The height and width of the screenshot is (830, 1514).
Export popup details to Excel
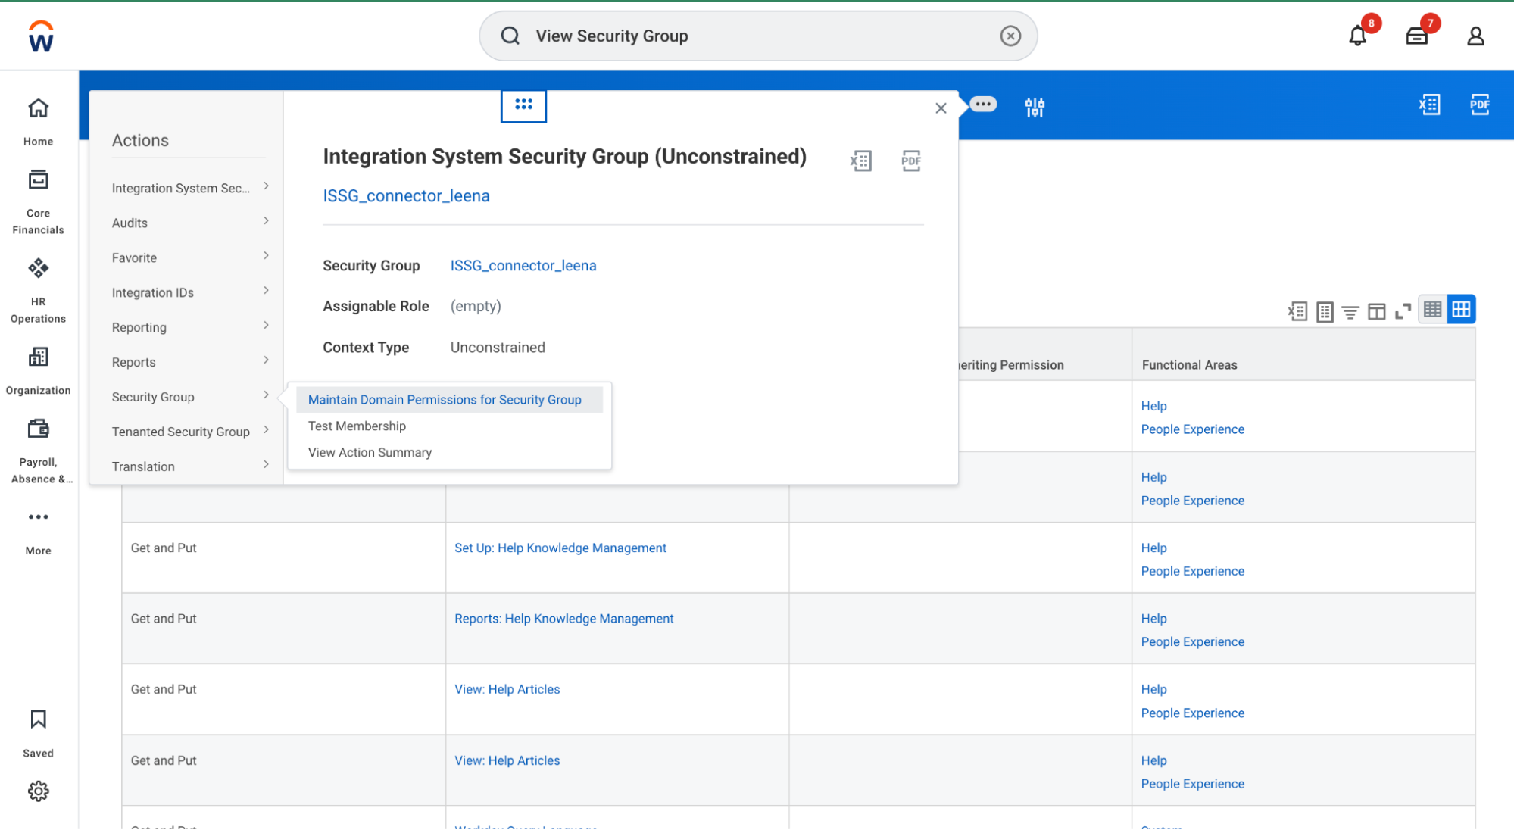point(861,161)
